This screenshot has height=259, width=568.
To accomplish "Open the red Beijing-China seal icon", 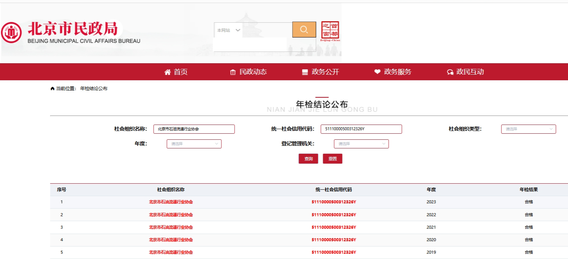I will 330,31.
